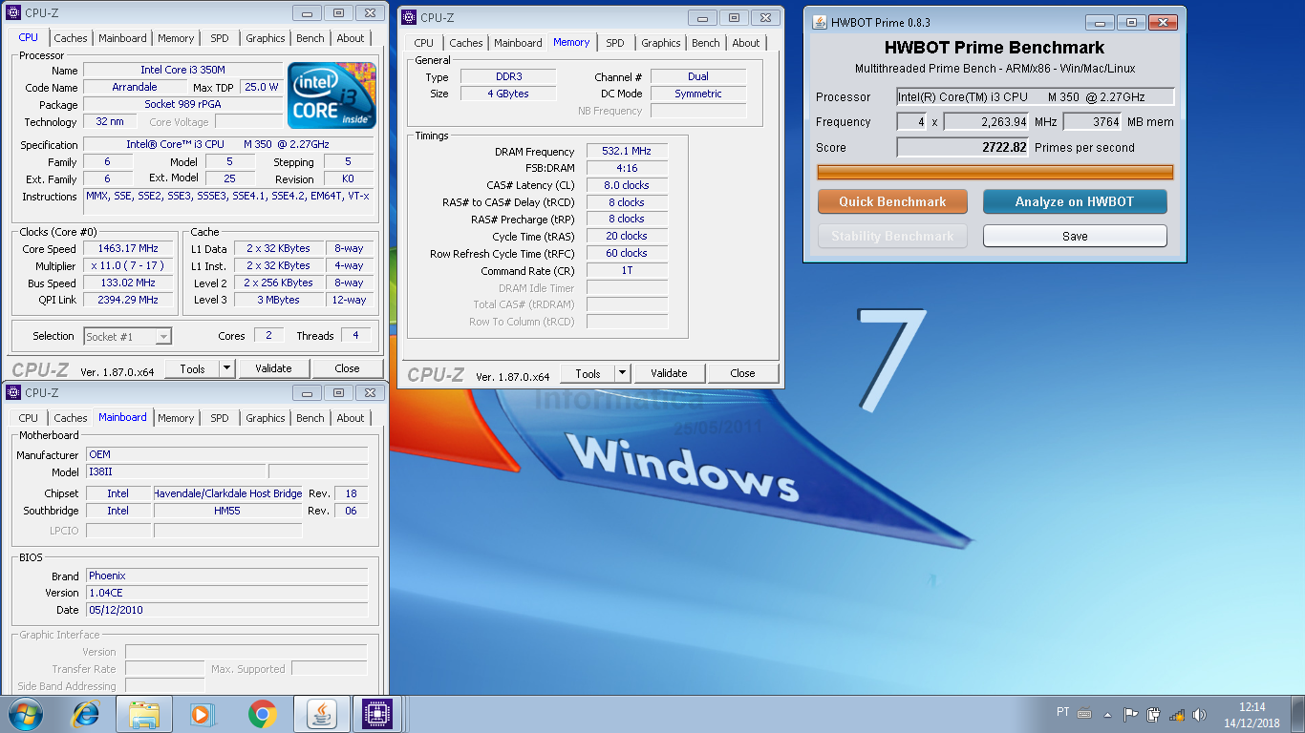Click DRAM Frequency value 532.1 MHz

coord(627,151)
